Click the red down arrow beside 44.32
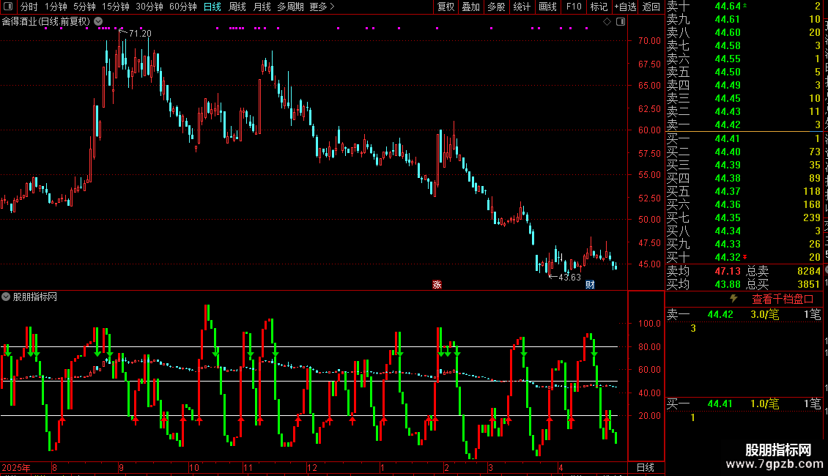 coord(744,257)
